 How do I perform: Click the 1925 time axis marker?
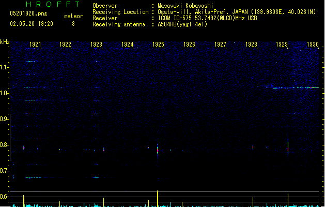(x=158, y=45)
